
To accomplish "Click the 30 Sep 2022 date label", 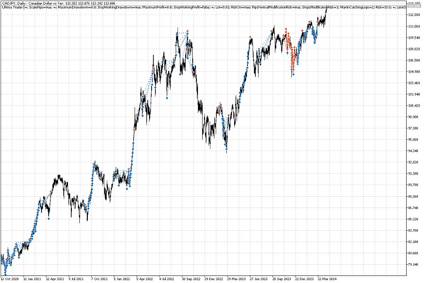I will pyautogui.click(x=191, y=279).
